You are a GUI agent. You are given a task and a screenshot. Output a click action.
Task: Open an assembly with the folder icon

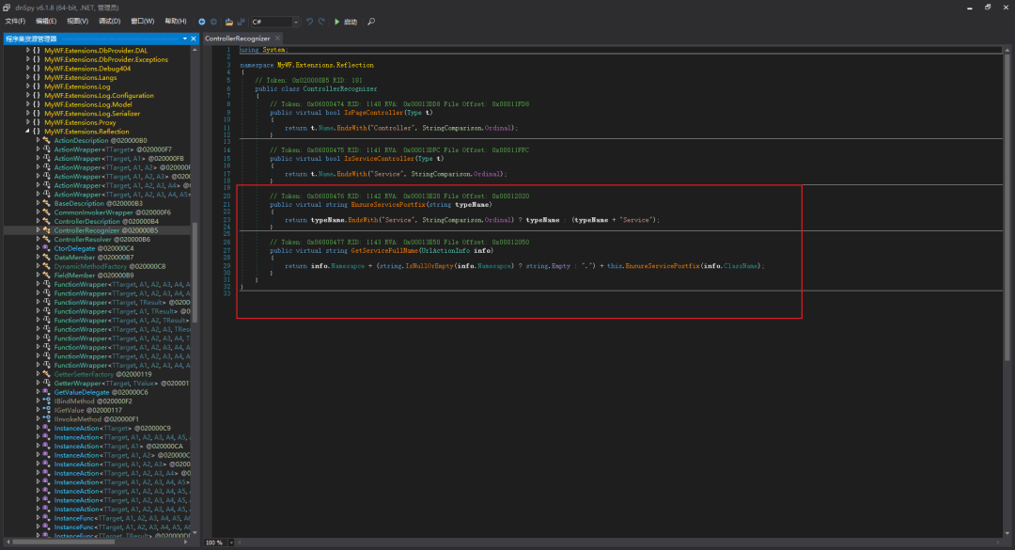(229, 22)
